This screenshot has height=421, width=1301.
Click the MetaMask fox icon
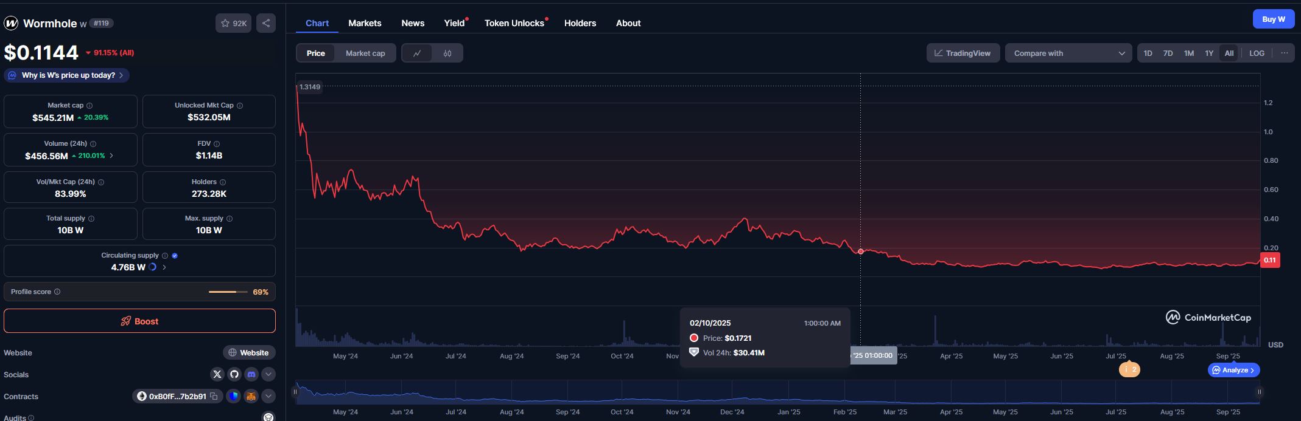[251, 396]
